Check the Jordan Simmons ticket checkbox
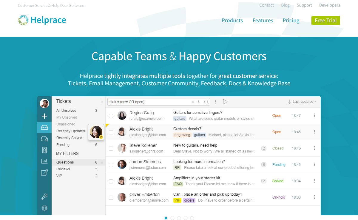This screenshot has height=220, width=358. [111, 165]
